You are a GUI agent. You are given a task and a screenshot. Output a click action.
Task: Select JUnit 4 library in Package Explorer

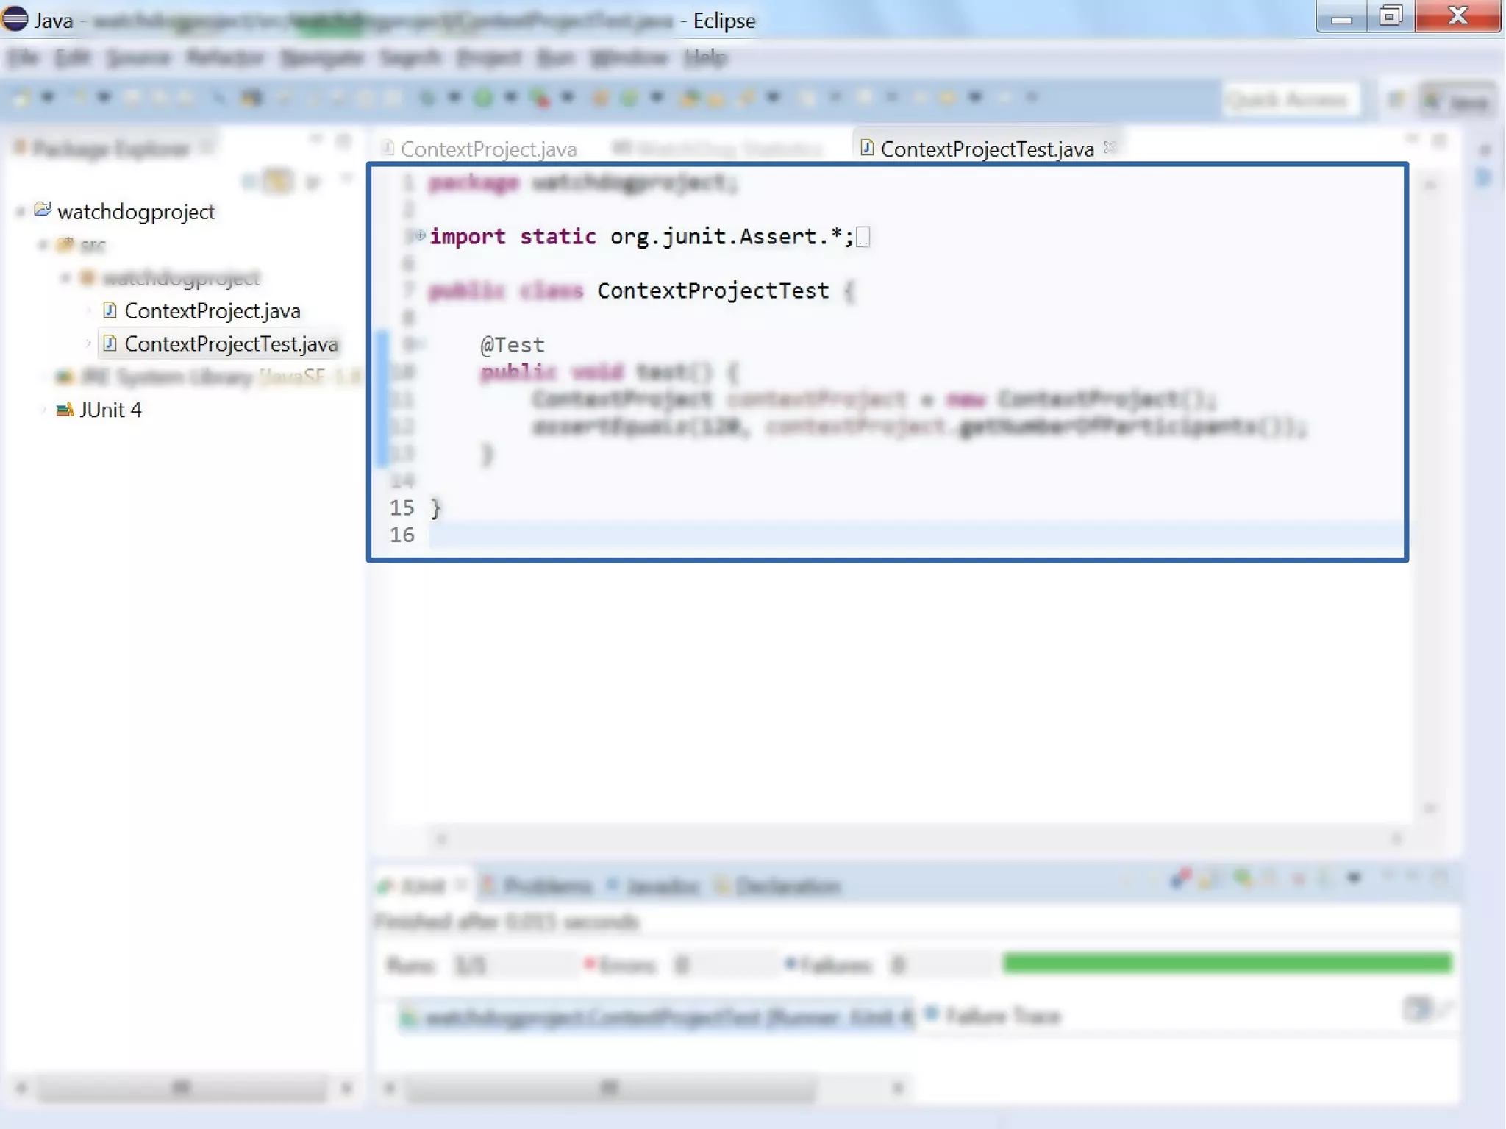click(110, 410)
